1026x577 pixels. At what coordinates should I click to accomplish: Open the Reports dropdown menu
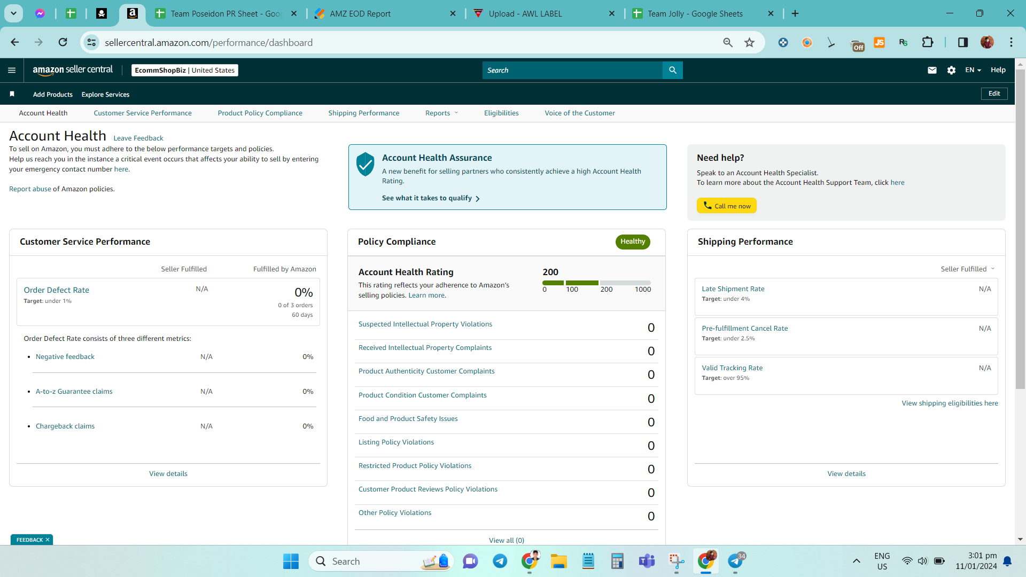point(442,113)
